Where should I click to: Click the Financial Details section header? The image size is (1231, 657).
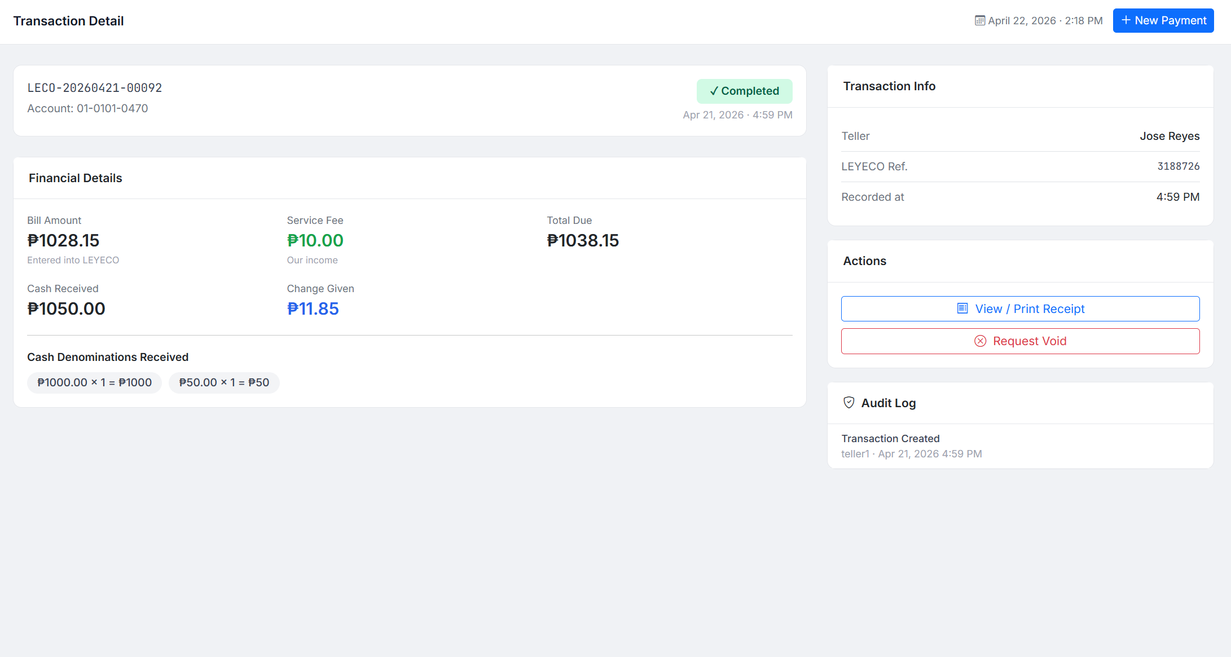pos(75,178)
